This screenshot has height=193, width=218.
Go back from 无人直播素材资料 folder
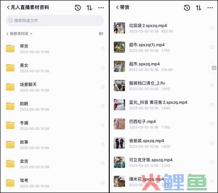click(x=8, y=7)
